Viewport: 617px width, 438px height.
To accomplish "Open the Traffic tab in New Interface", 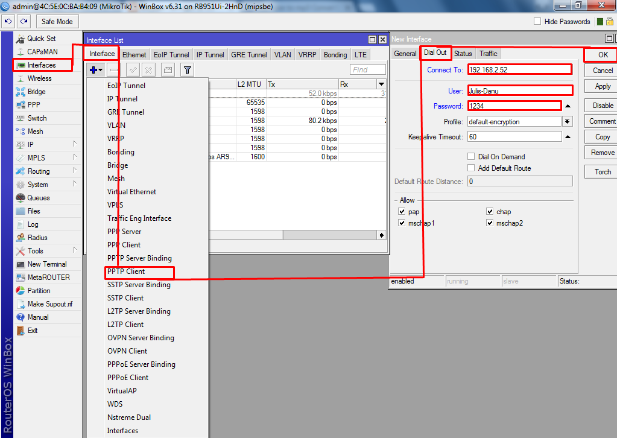I will [x=488, y=54].
